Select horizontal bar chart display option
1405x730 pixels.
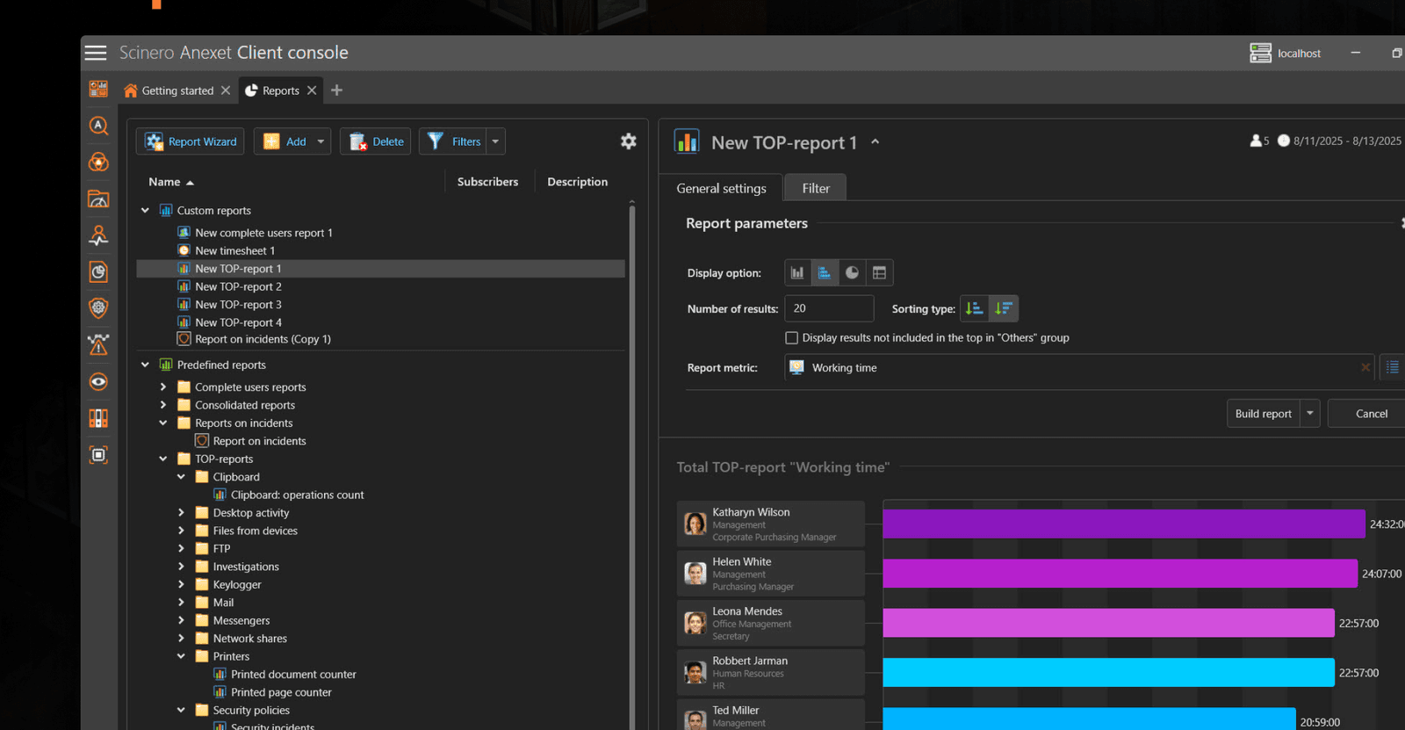[x=825, y=272]
